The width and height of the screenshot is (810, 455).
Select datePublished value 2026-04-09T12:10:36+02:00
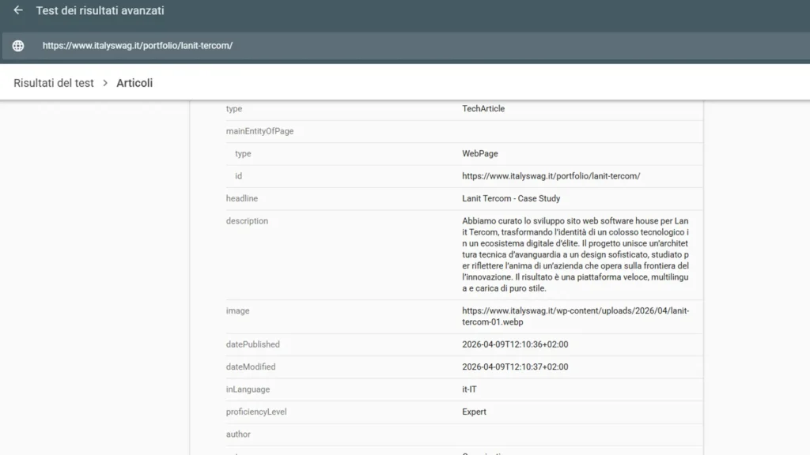tap(515, 344)
